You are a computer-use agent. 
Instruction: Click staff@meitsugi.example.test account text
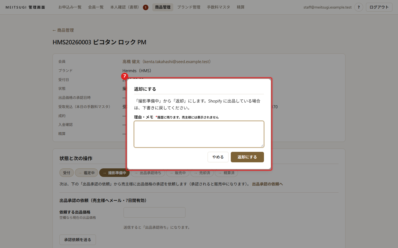(328, 7)
